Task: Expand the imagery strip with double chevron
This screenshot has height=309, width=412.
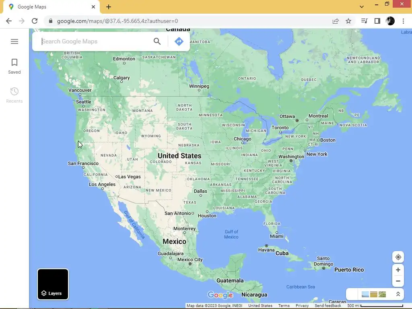Action: click(398, 294)
